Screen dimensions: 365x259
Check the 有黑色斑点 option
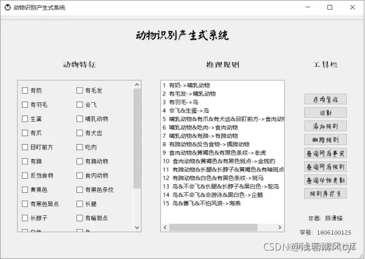click(x=25, y=204)
